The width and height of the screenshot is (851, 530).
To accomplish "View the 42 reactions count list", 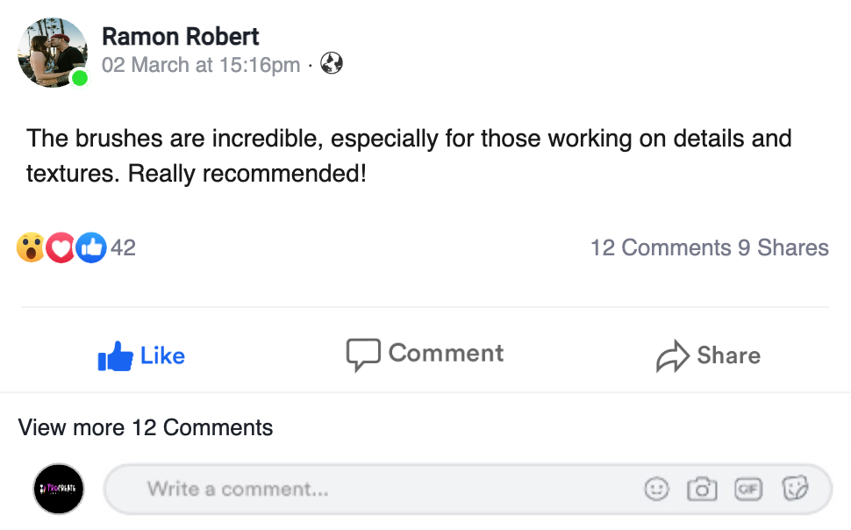I will 124,248.
